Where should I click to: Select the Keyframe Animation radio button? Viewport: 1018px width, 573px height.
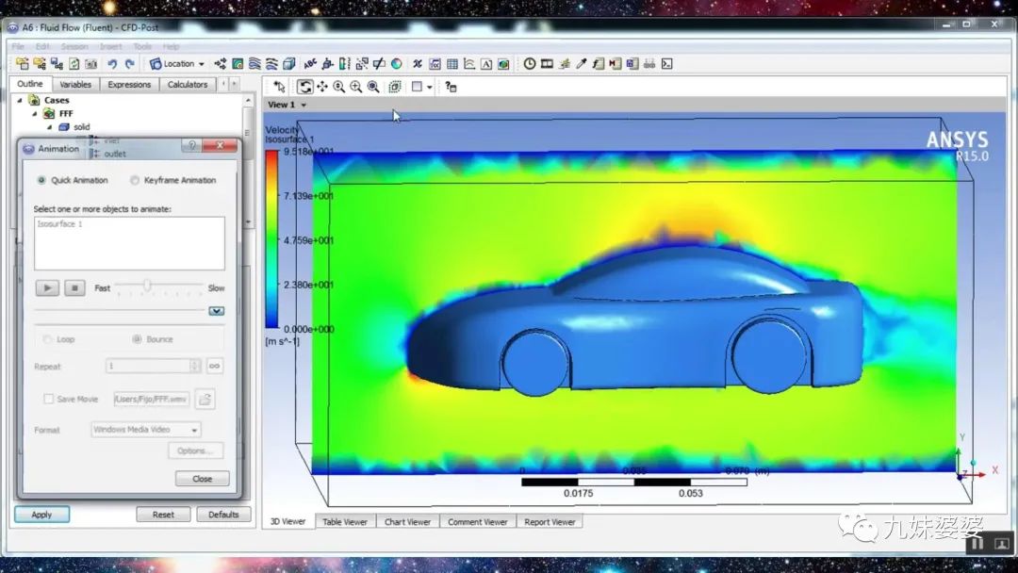pos(135,180)
